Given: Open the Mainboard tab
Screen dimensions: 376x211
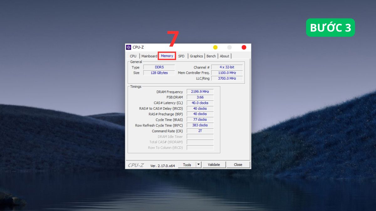Looking at the screenshot, I should (x=149, y=56).
